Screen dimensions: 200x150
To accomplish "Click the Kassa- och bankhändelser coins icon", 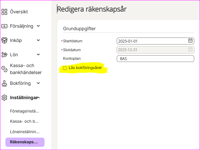I will 4,69.
